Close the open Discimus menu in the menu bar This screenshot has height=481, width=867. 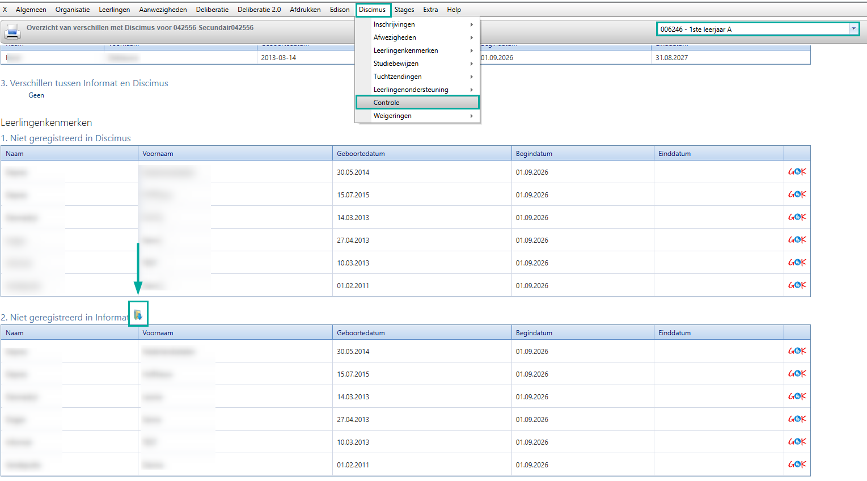(373, 10)
